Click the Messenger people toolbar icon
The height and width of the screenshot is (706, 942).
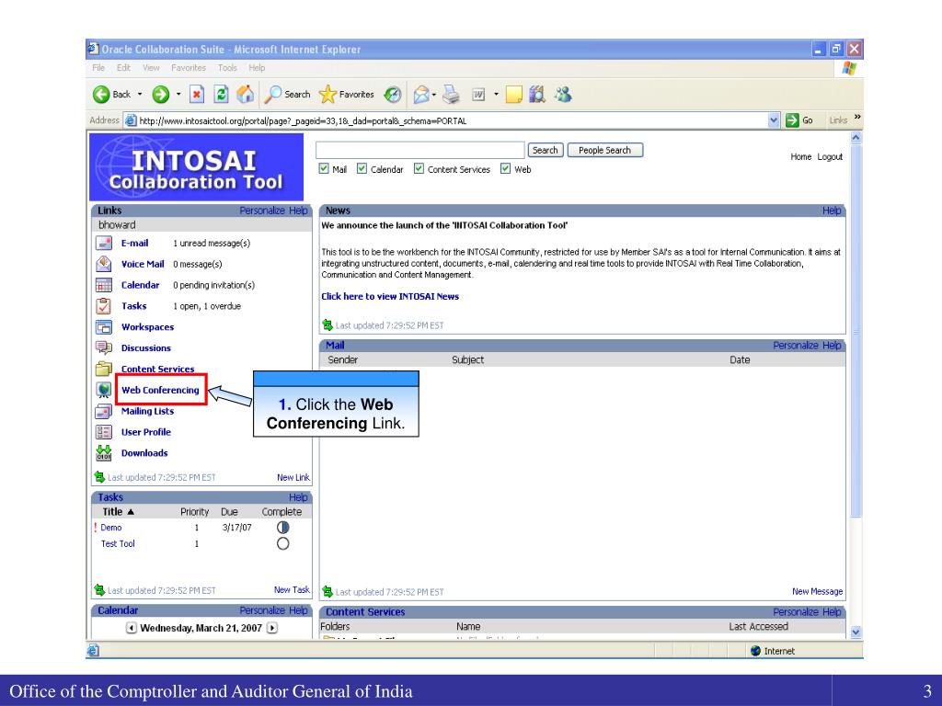[x=563, y=95]
